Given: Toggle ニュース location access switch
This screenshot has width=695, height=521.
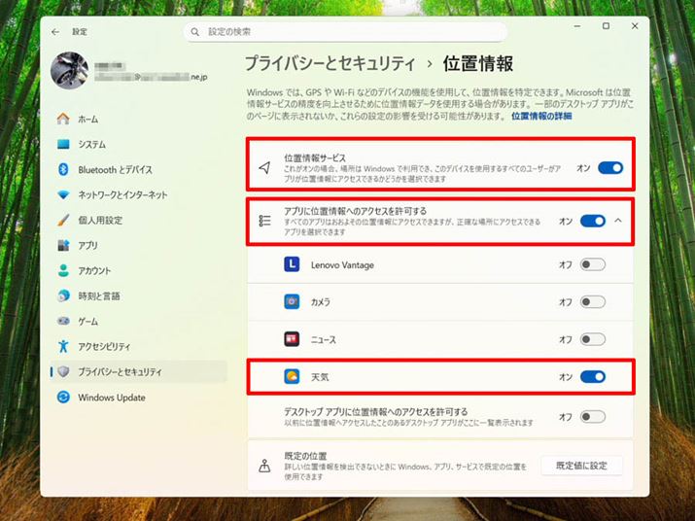Looking at the screenshot, I should tap(592, 339).
